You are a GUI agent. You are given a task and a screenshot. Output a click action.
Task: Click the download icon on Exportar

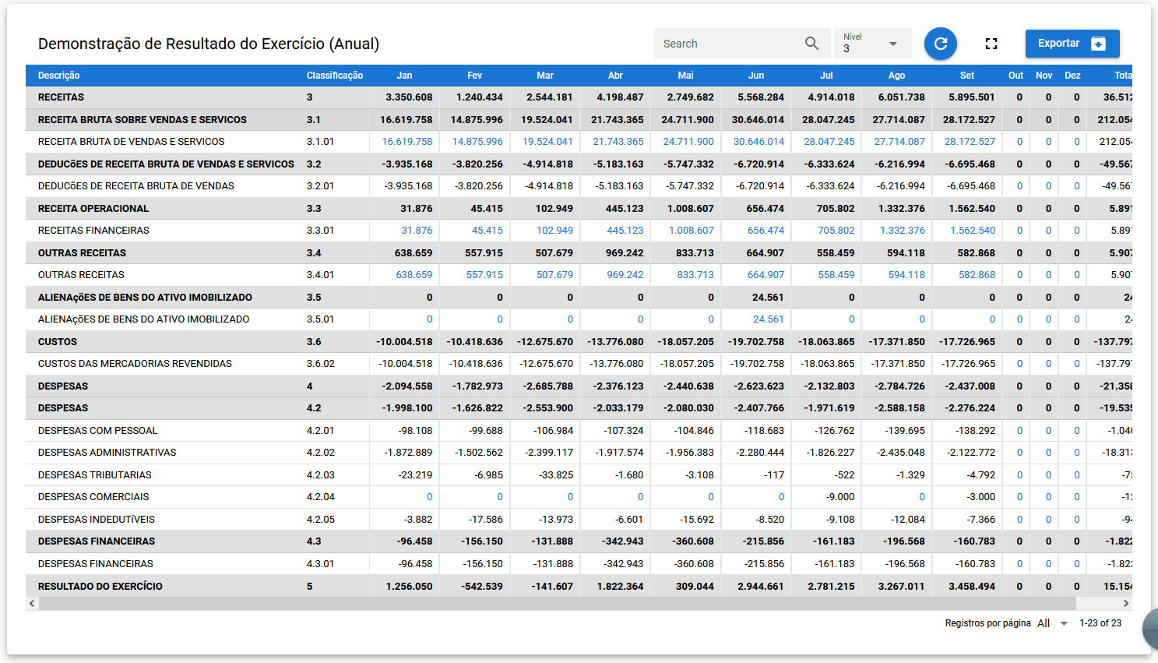click(x=1098, y=44)
